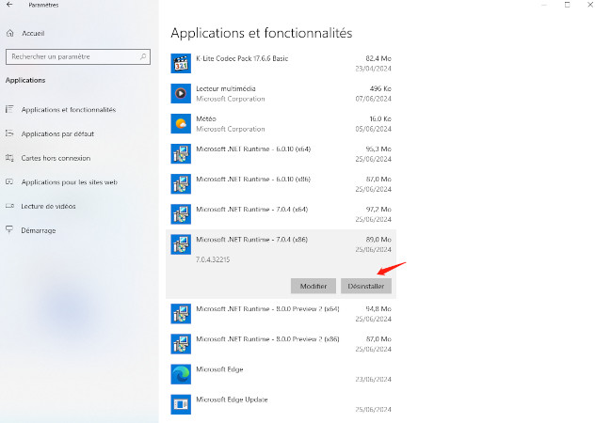Viewport: 595px width, 423px height.
Task: Click the .NET Runtime 7.0.4 (x86) icon
Action: pos(181,244)
